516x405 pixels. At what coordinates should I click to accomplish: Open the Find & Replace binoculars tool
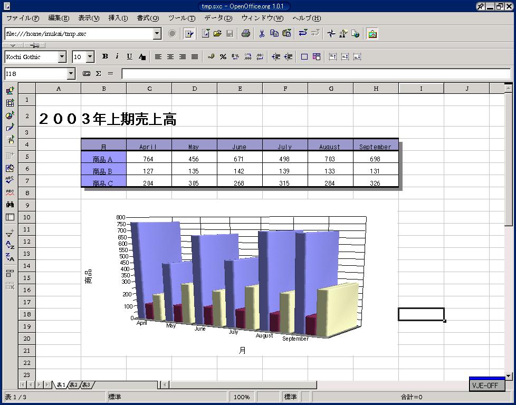click(x=10, y=205)
